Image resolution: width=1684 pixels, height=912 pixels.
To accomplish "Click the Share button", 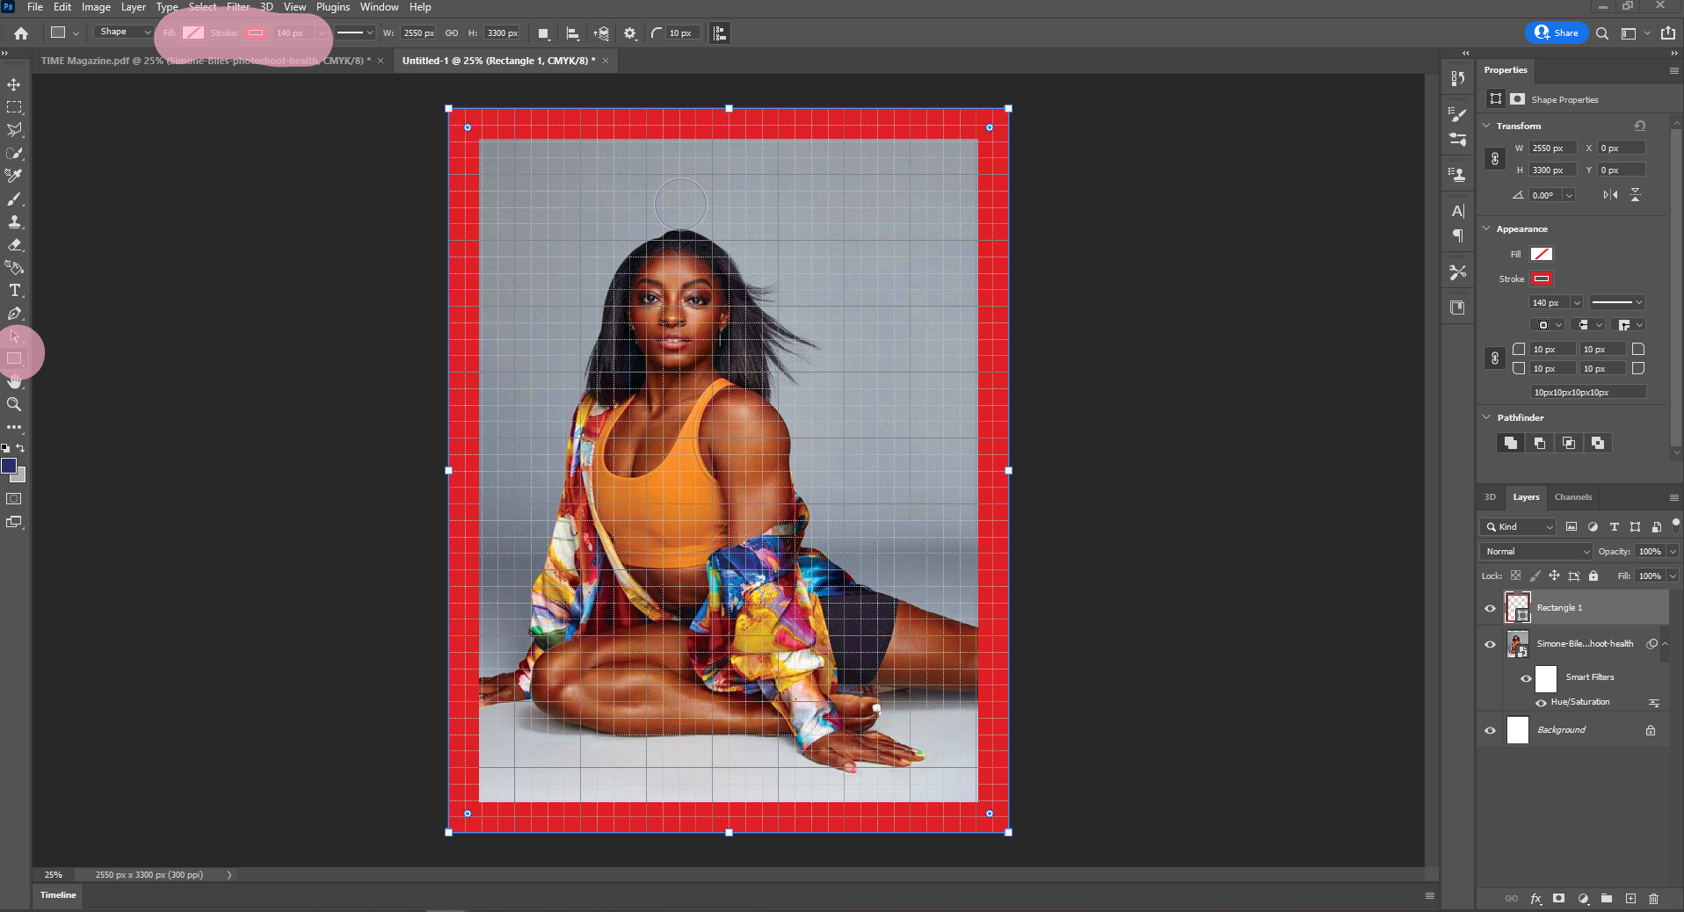I will [1557, 33].
